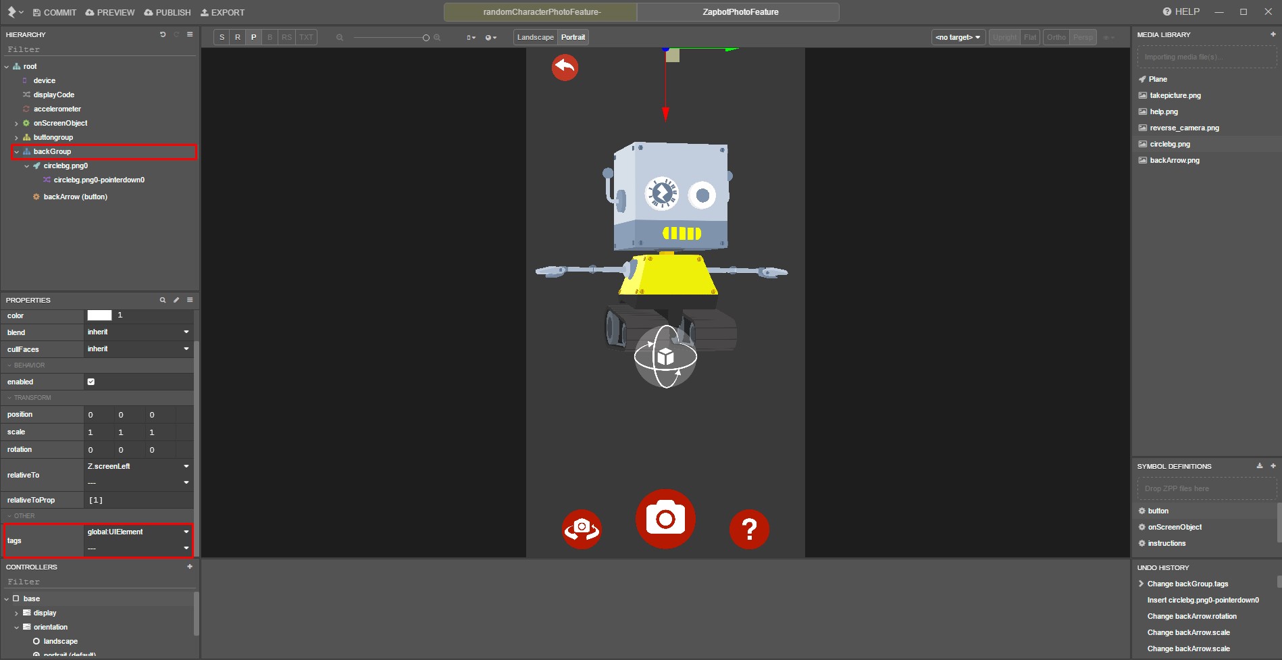Click the Properties edit pencil icon
Viewport: 1282px width, 660px height.
click(x=176, y=300)
